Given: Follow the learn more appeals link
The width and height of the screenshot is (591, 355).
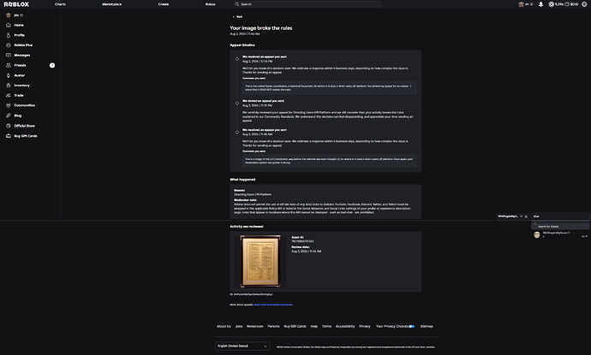Looking at the screenshot, I should tap(273, 305).
